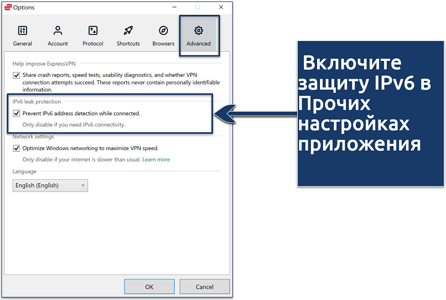Select the Advanced tab label
The image size is (446, 300).
pyautogui.click(x=199, y=44)
